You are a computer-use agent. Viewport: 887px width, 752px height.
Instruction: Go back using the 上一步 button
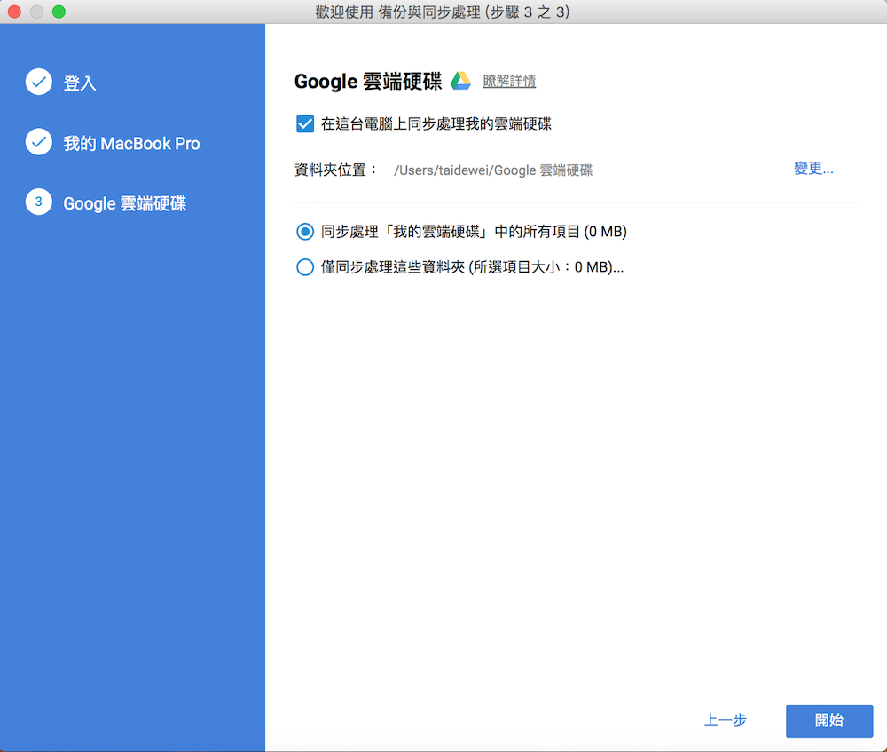(725, 721)
